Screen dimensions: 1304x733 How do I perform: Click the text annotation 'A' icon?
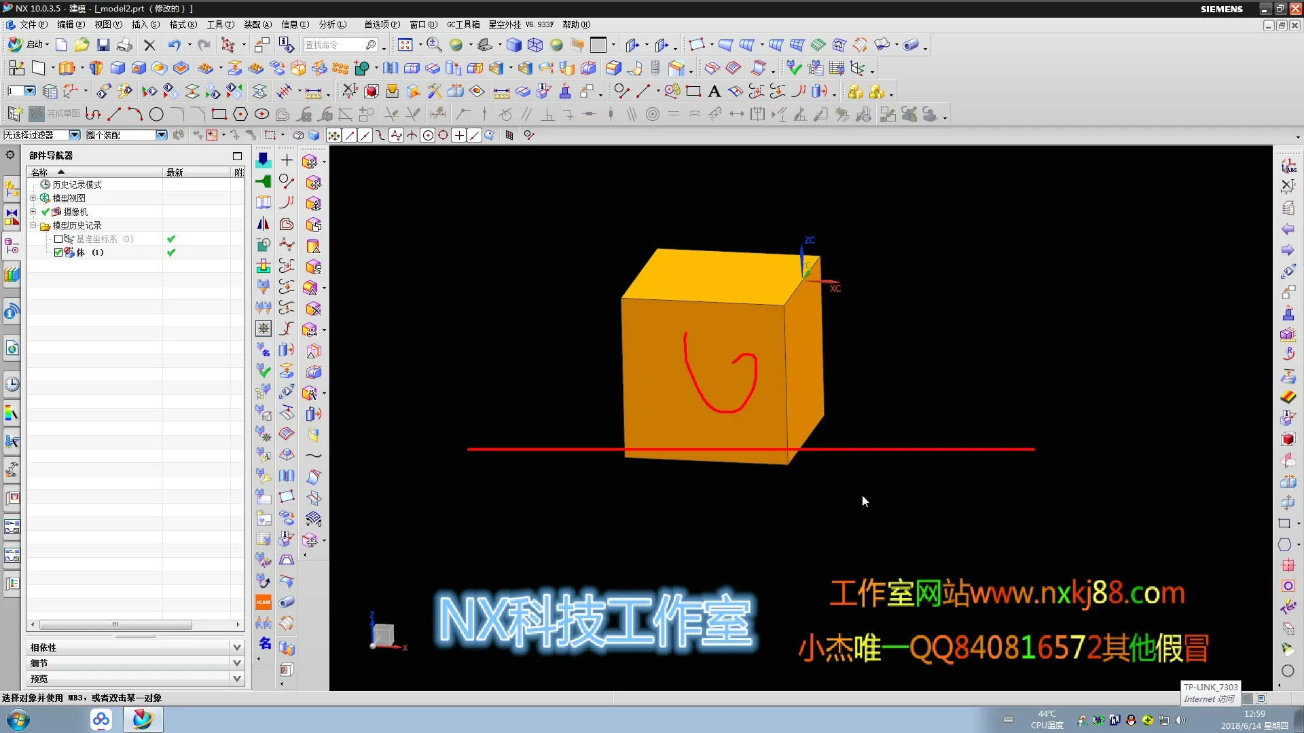click(714, 91)
